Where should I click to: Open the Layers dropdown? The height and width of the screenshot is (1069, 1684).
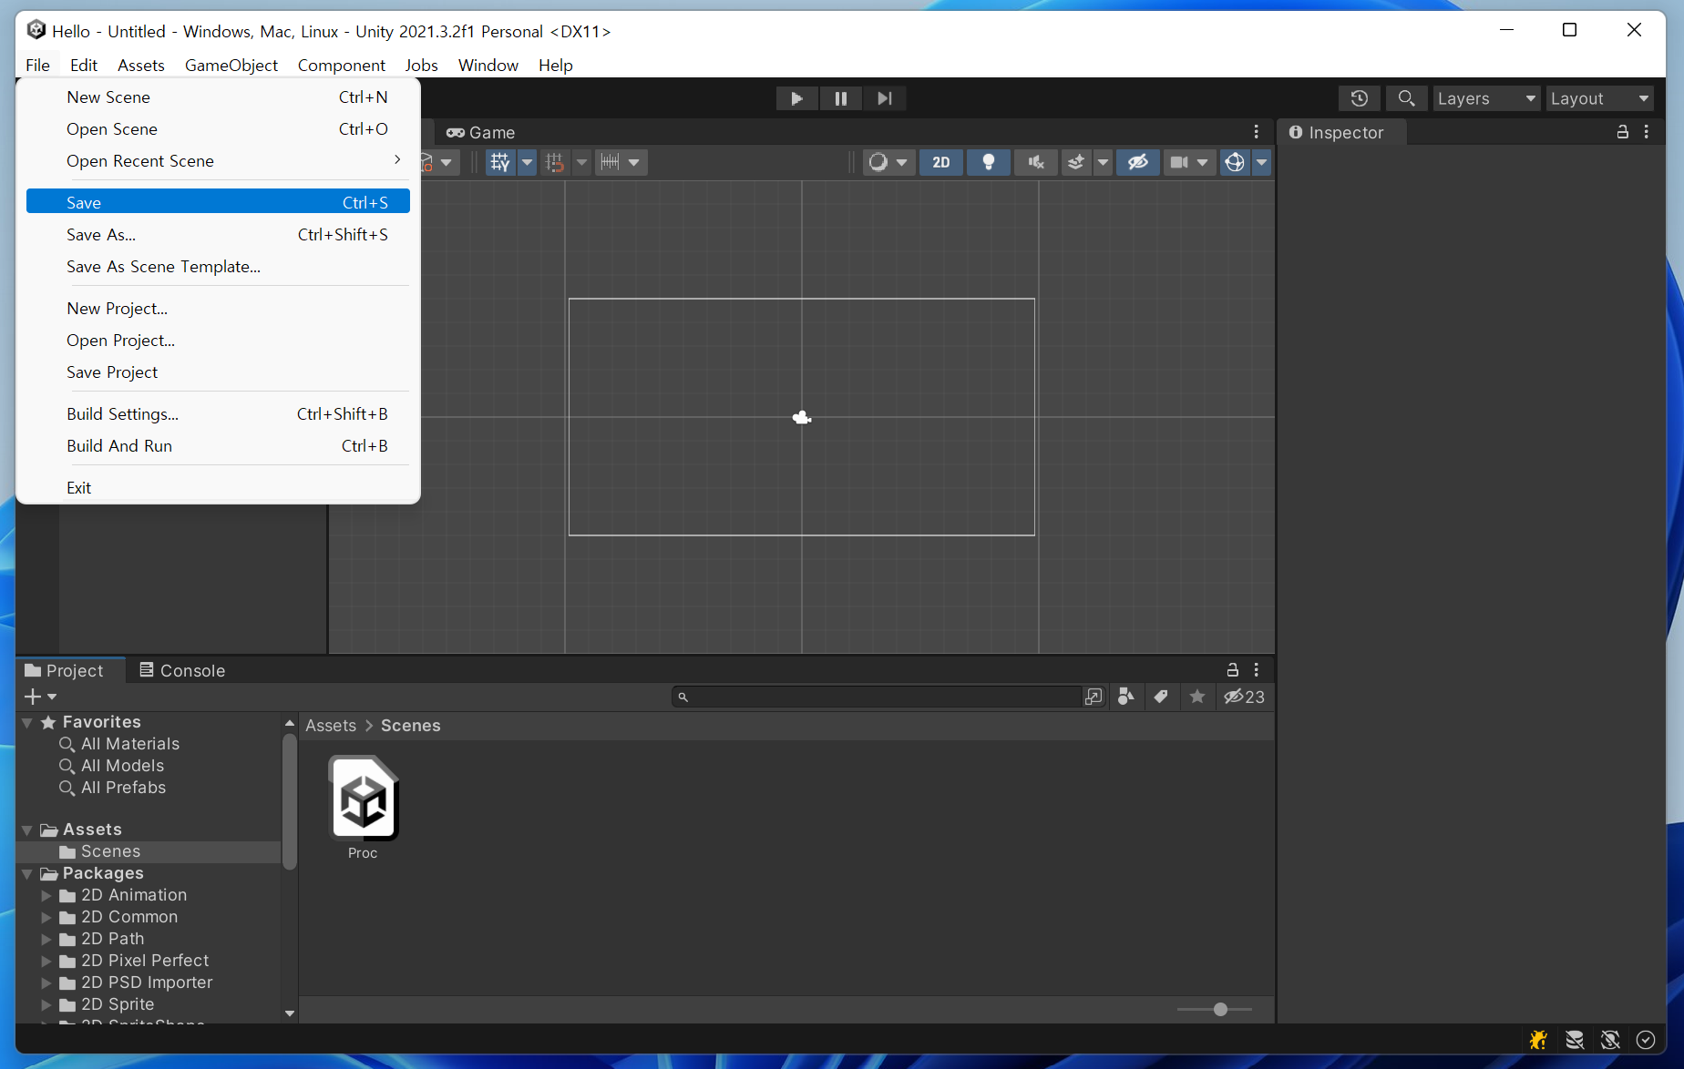point(1486,98)
